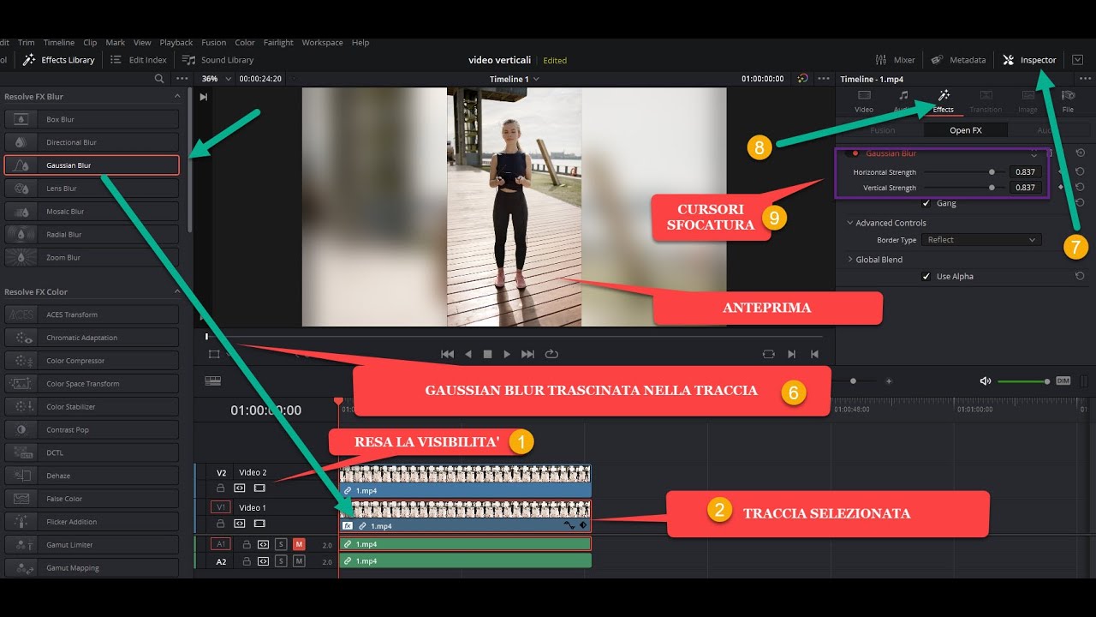
Task: Select the 1.mp4 clip on Video 2
Action: click(465, 481)
